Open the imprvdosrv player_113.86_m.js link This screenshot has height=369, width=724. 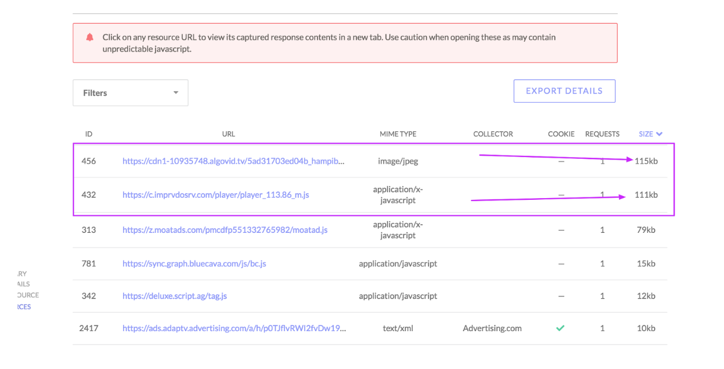(x=215, y=194)
